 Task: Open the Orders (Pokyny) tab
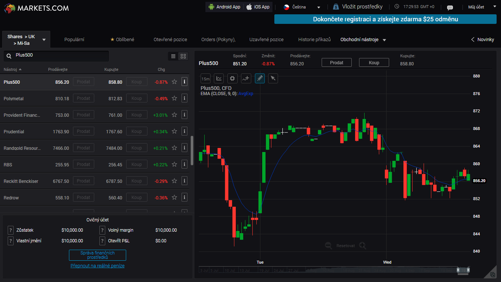point(218,40)
